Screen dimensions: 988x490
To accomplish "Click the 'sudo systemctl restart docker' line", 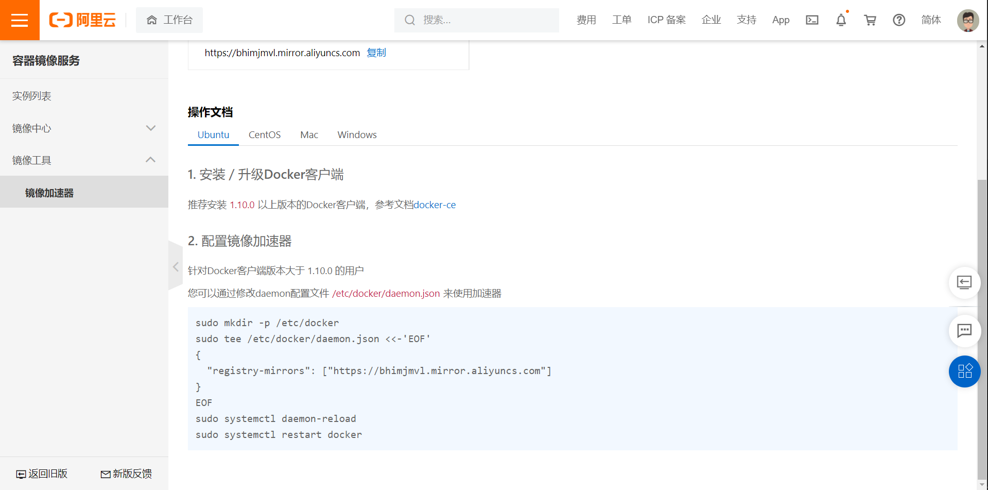I will click(x=279, y=434).
